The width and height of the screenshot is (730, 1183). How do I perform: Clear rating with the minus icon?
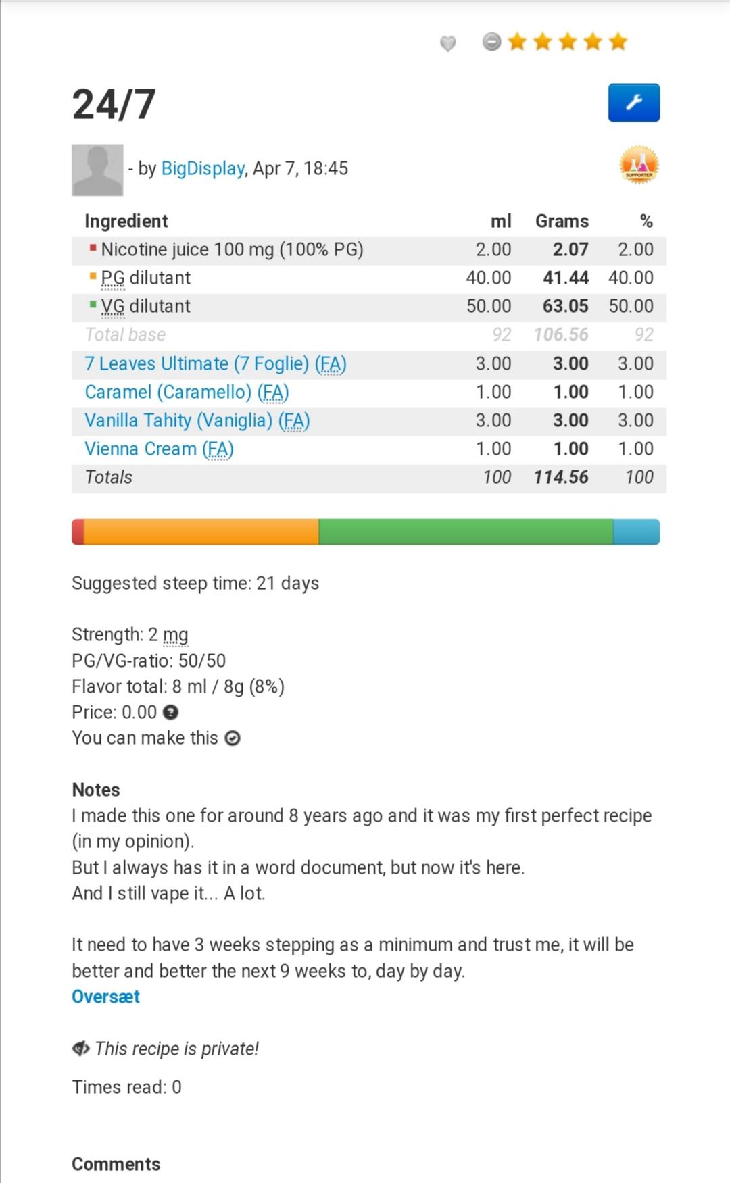point(492,42)
